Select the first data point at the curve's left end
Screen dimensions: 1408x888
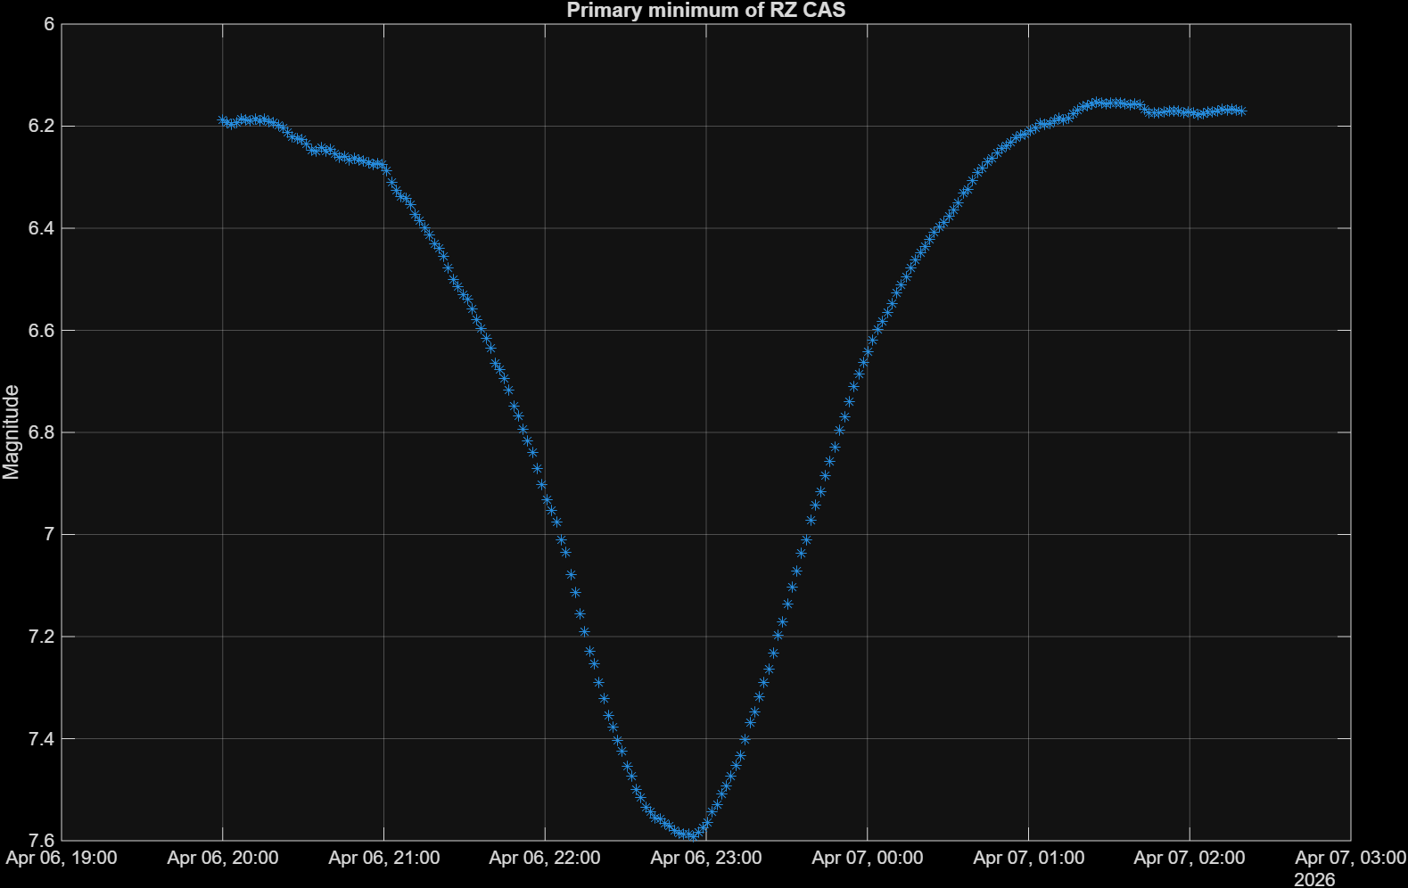click(223, 119)
